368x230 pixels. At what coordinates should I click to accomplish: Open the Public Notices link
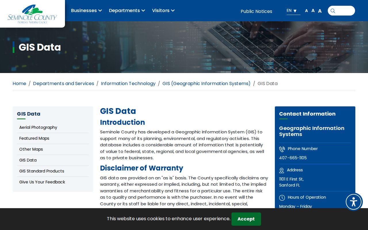(256, 11)
